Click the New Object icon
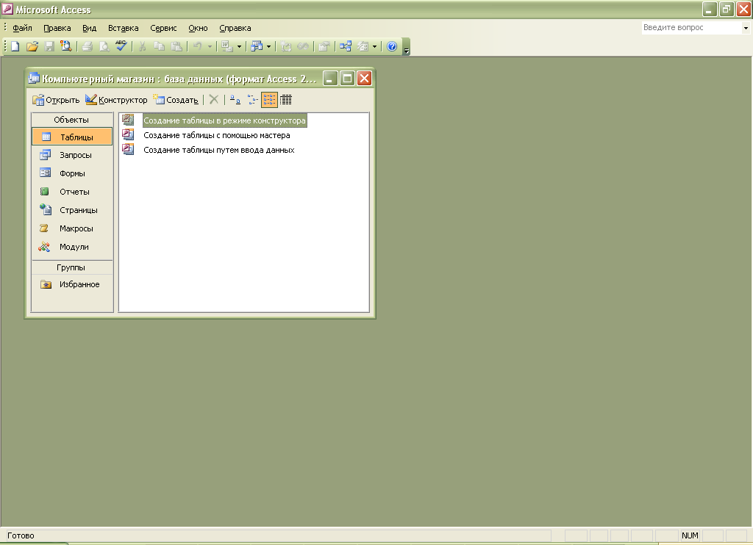The image size is (753, 545). click(x=363, y=46)
